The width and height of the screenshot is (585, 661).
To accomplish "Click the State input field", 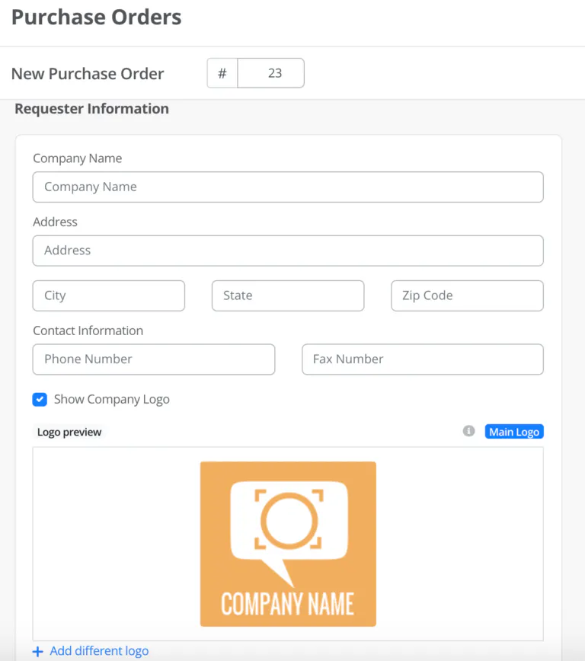I will (x=288, y=295).
